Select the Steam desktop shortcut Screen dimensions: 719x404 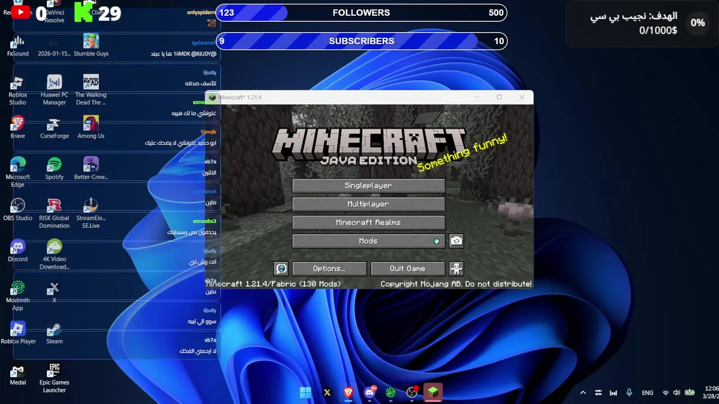[54, 333]
